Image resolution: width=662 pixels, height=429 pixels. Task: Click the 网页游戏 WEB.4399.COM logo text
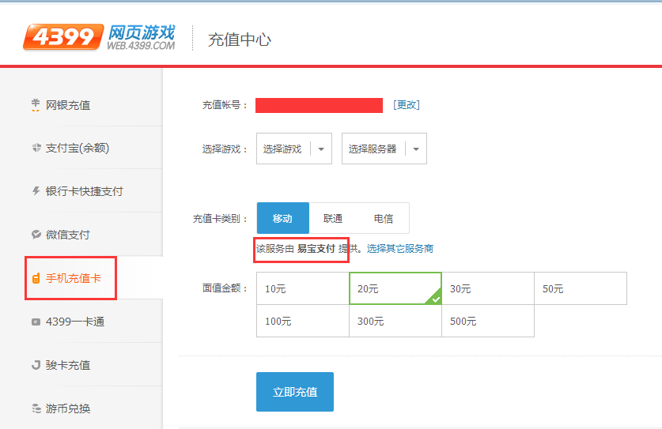(141, 38)
